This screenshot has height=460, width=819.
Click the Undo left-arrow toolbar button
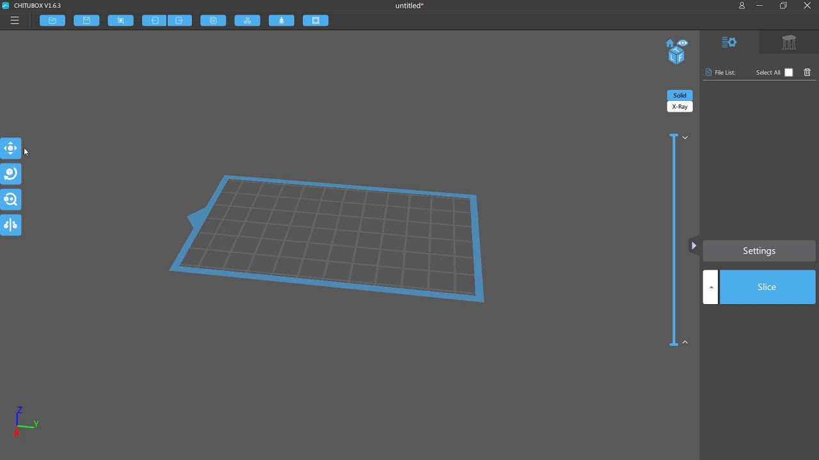click(x=155, y=20)
